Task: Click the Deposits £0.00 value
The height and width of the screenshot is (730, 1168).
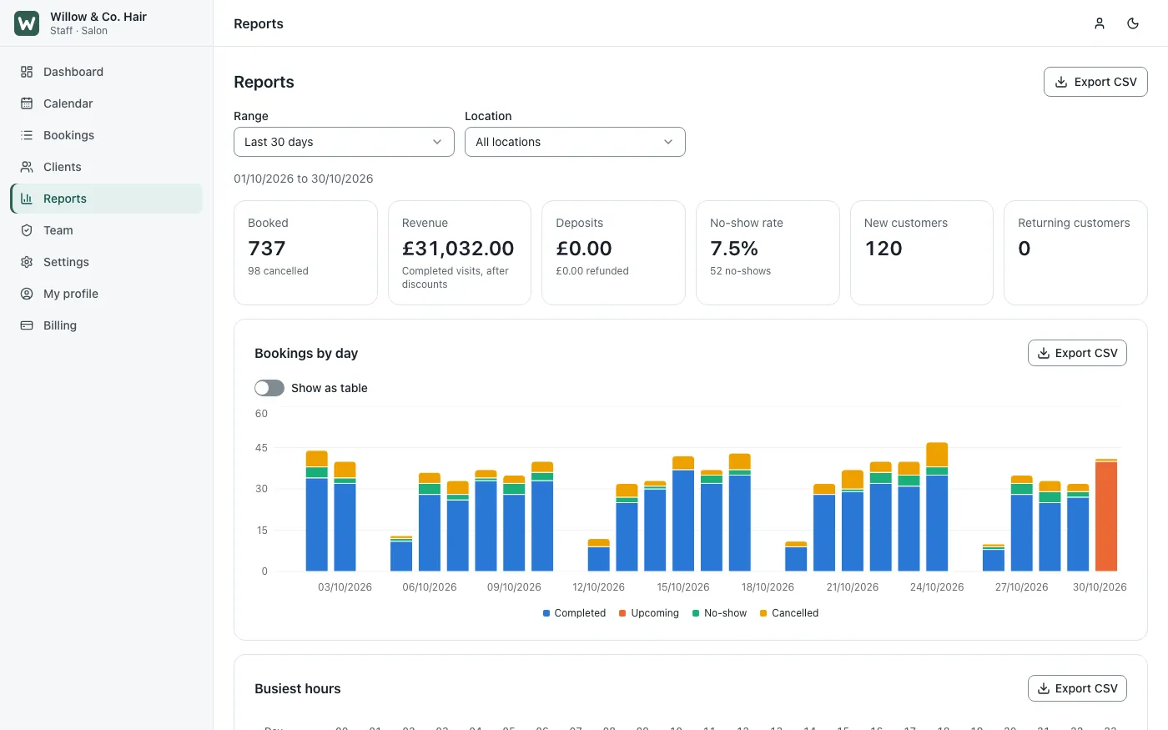Action: pyautogui.click(x=584, y=249)
